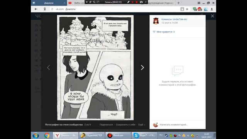
Task: Switch to the Диалоги browser tab
Action: 49,3
